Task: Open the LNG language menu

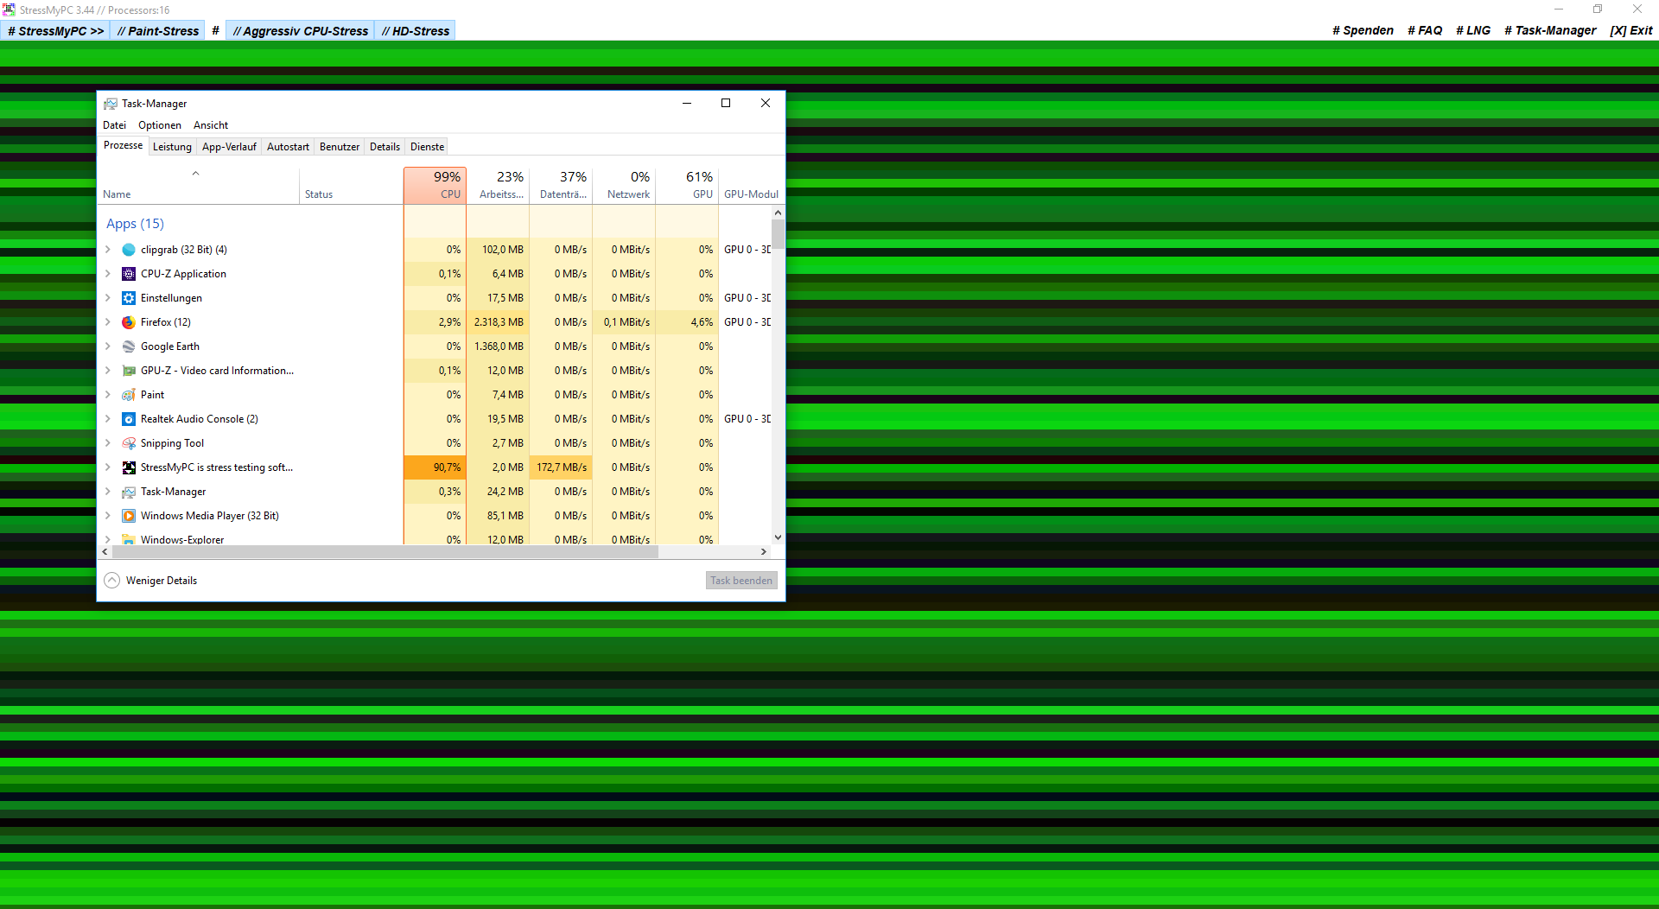Action: pos(1473,30)
